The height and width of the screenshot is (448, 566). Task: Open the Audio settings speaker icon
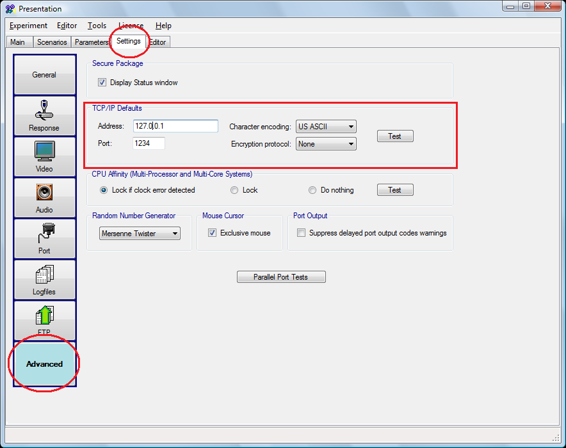(x=44, y=197)
